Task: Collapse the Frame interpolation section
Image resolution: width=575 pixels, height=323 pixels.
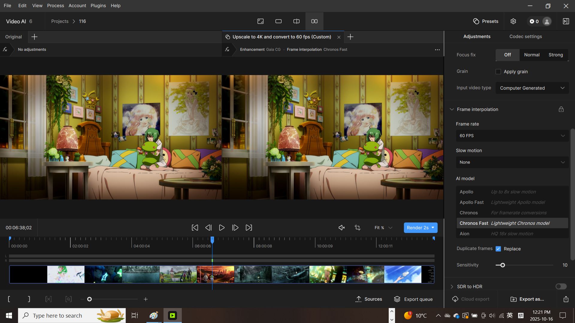Action: coord(452,109)
